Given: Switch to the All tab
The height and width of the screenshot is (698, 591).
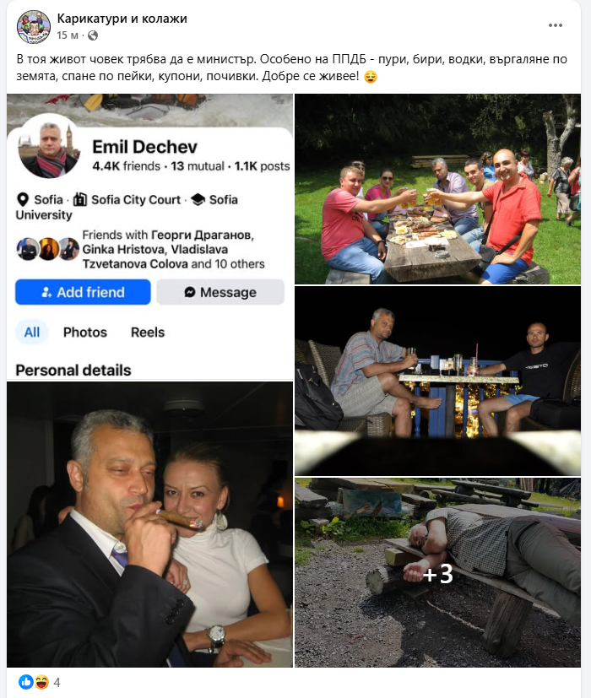Looking at the screenshot, I should click(x=31, y=332).
